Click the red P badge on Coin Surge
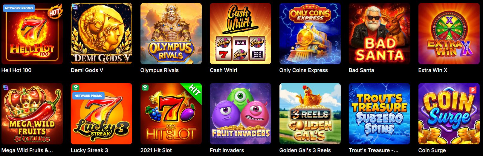The height and width of the screenshot is (156, 483). click(473, 90)
